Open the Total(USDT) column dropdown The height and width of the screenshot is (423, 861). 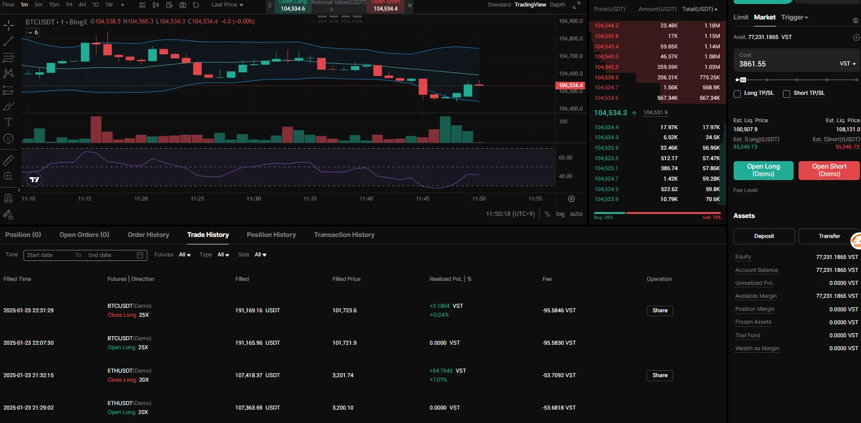[700, 9]
